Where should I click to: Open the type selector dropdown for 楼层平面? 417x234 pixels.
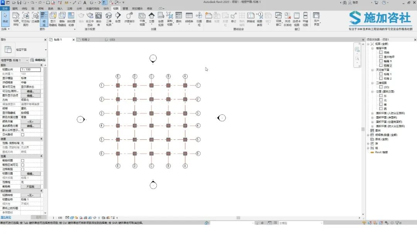click(46, 50)
